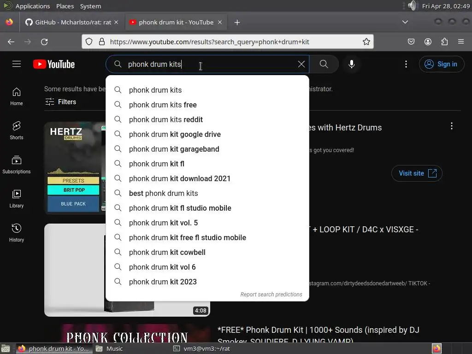
Task: Open Hertz Drums ad options menu
Action: (x=452, y=126)
